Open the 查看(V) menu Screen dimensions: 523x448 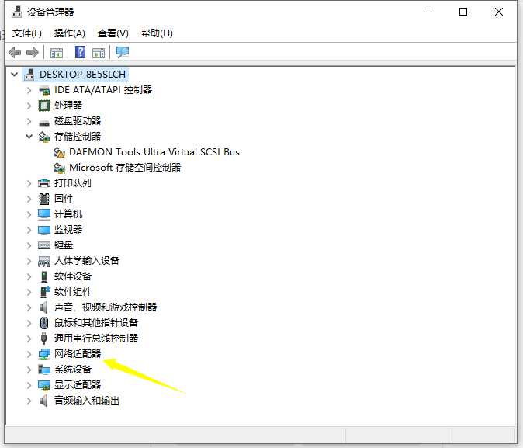[x=113, y=33]
